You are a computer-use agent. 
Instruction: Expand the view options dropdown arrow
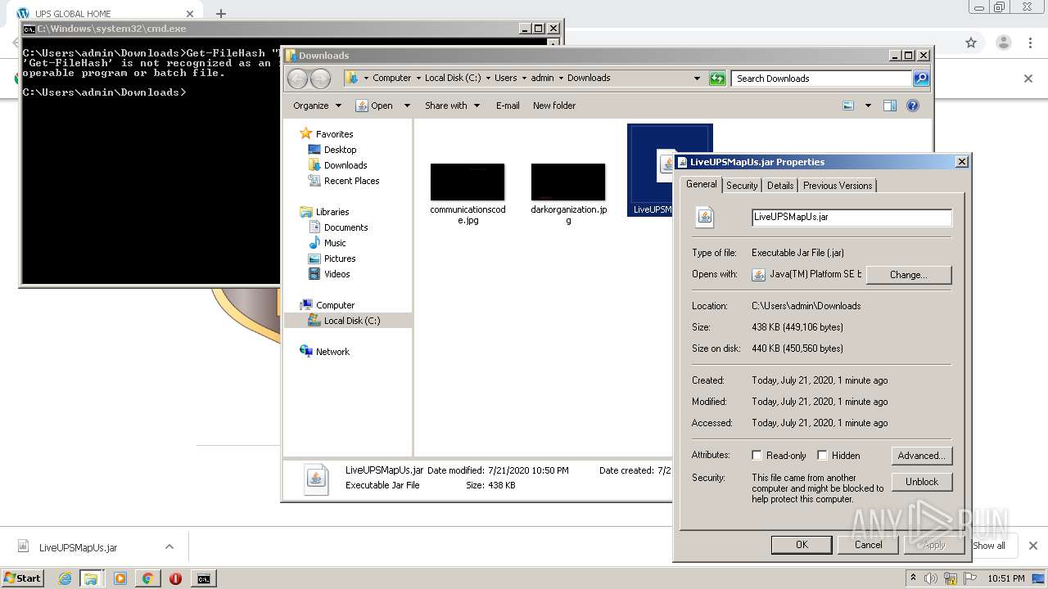click(868, 106)
